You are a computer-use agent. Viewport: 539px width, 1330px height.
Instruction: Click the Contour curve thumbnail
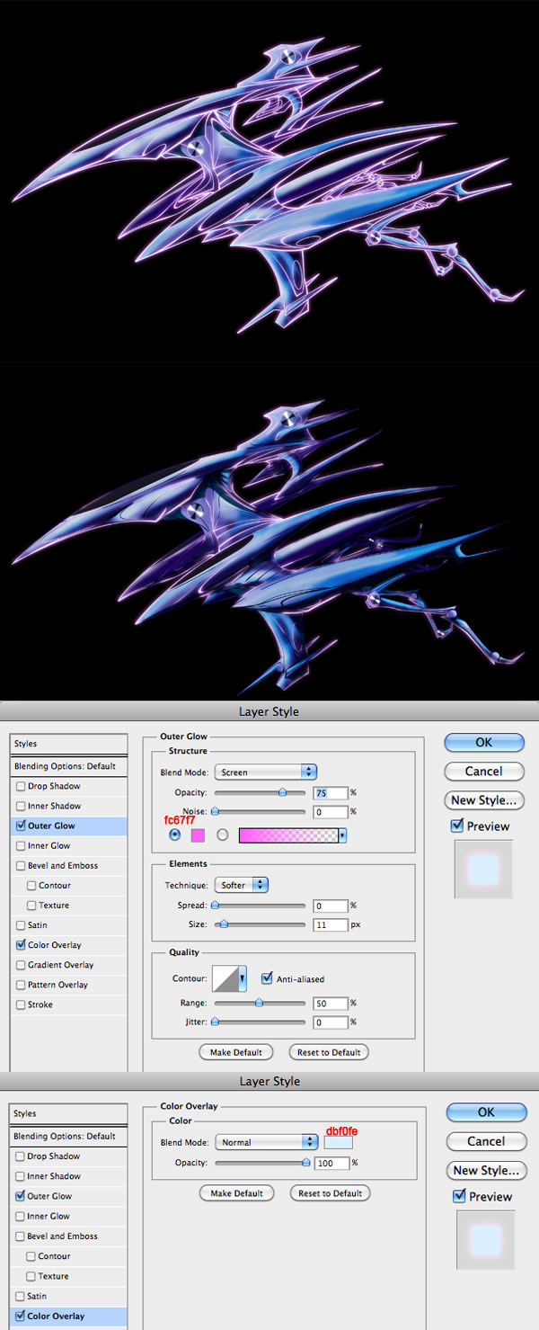point(225,979)
